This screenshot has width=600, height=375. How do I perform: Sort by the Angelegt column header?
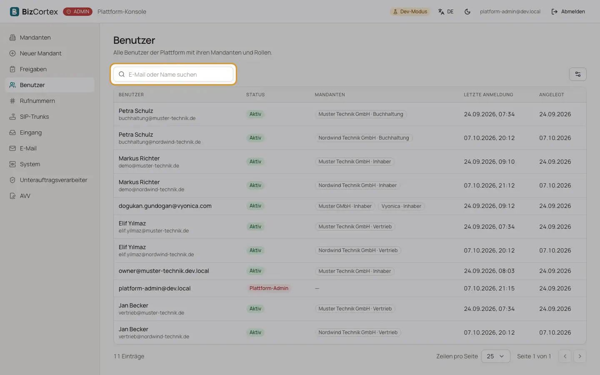(551, 95)
